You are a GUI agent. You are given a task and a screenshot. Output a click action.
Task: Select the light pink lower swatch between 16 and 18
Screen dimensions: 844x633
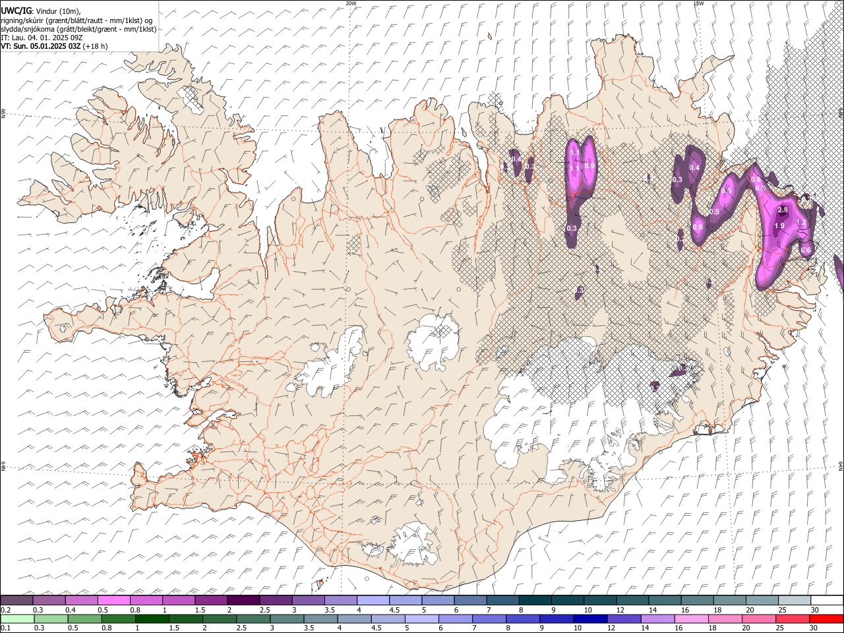click(692, 618)
